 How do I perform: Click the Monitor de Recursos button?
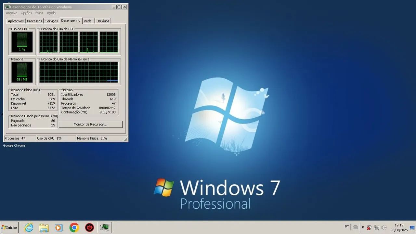pos(91,124)
